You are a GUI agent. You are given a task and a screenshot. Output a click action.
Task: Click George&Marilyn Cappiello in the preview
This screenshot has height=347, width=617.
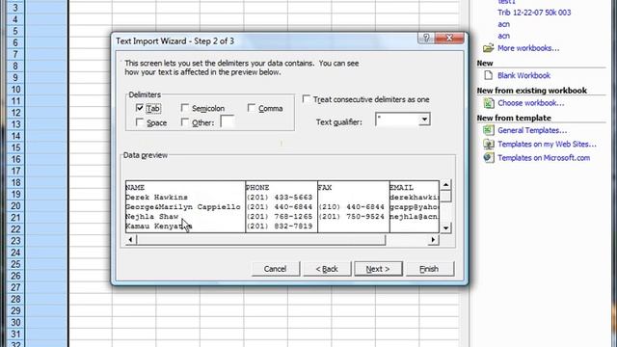(x=182, y=207)
